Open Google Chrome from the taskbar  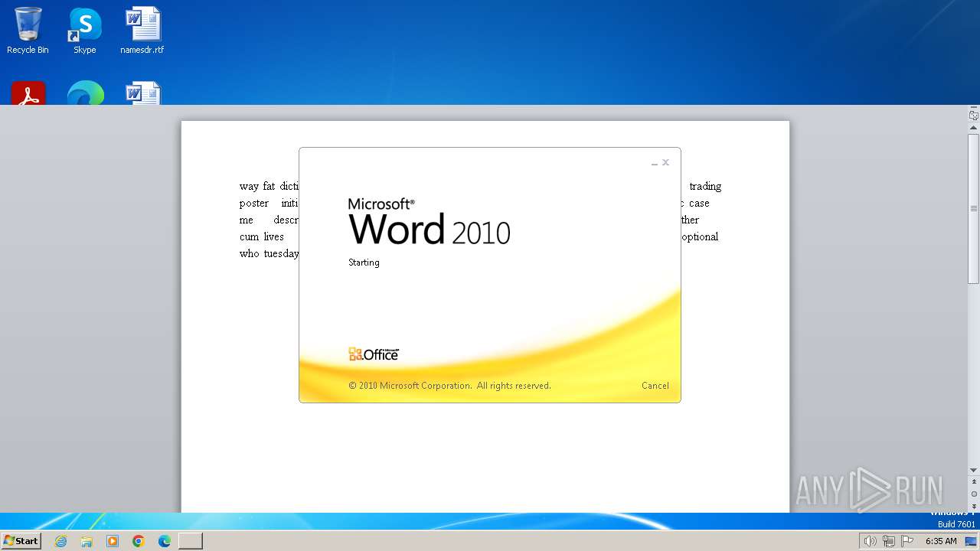coord(139,541)
